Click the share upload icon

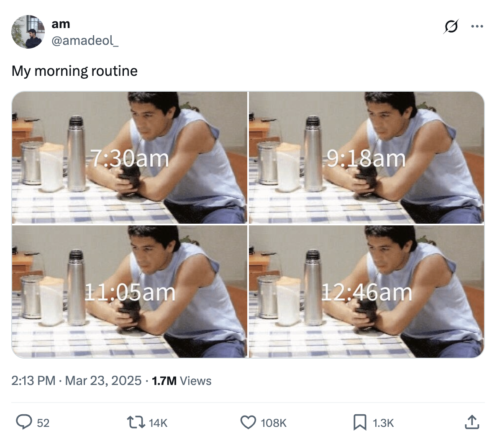[471, 422]
